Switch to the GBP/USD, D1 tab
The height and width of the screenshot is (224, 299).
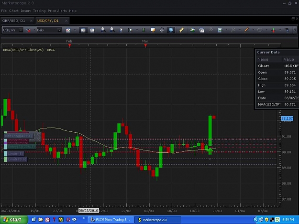click(x=14, y=21)
